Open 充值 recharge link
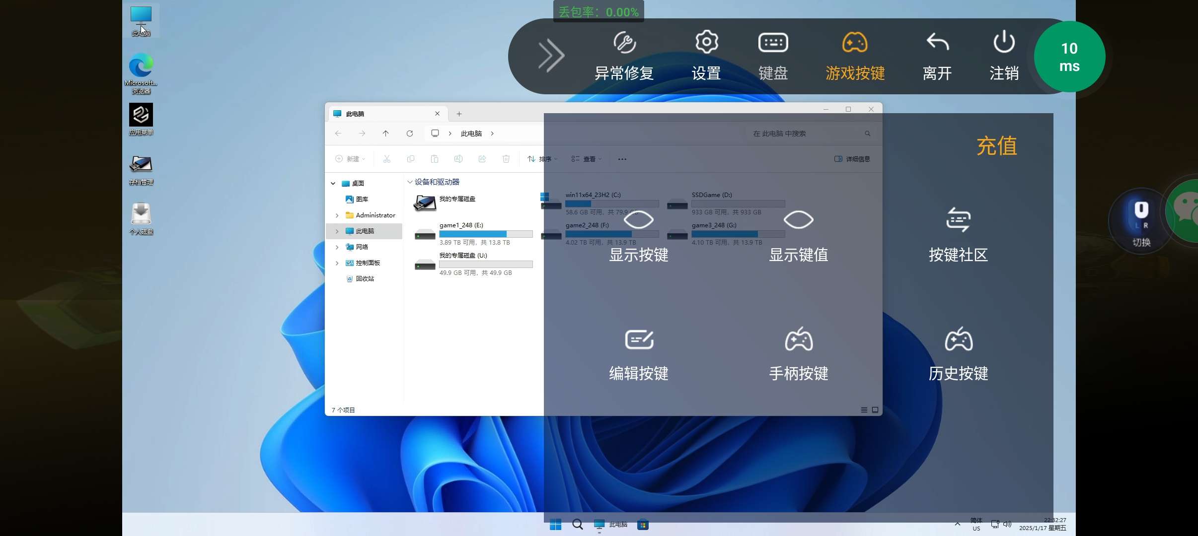 (x=996, y=146)
